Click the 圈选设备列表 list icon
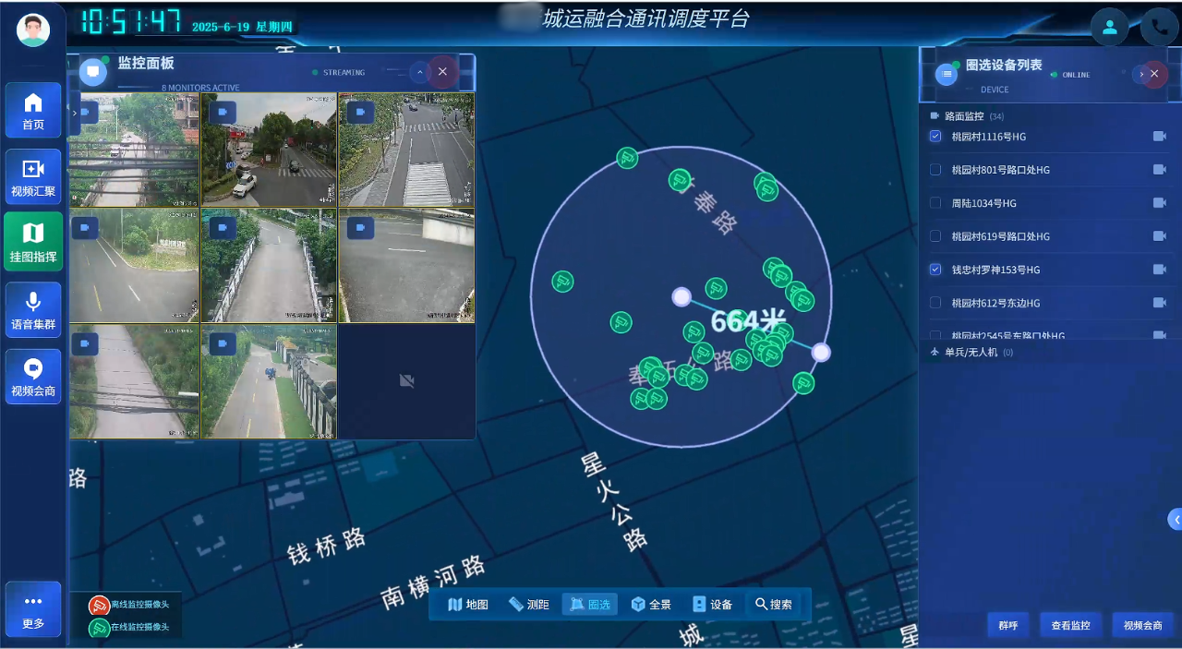Image resolution: width=1182 pixels, height=649 pixels. [x=947, y=75]
